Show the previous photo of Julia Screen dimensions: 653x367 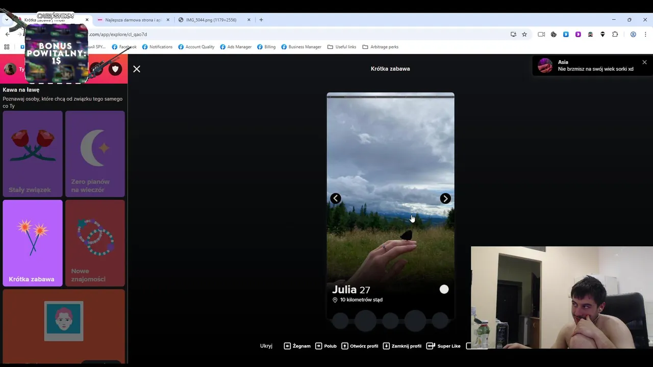pyautogui.click(x=335, y=198)
